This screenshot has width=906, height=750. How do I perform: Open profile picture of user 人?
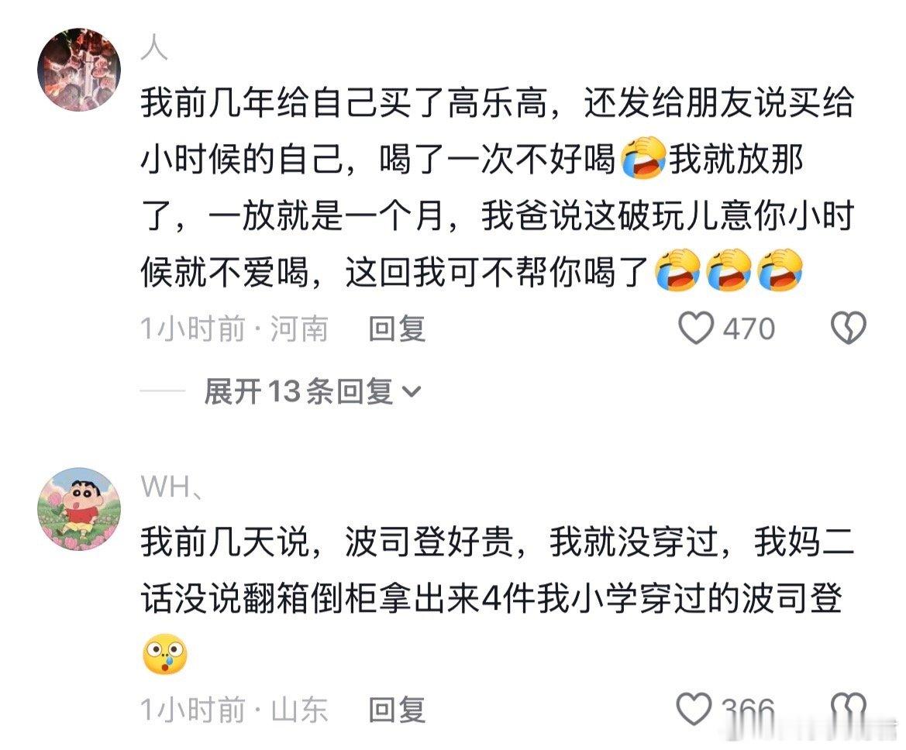point(79,69)
